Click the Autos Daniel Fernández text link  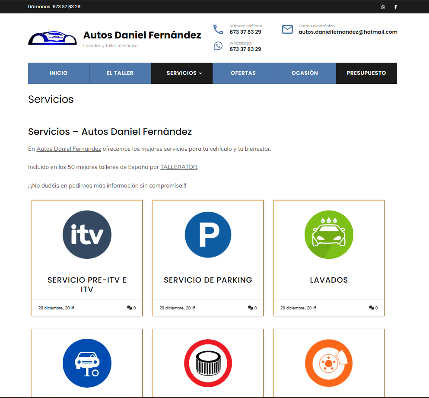click(x=69, y=149)
